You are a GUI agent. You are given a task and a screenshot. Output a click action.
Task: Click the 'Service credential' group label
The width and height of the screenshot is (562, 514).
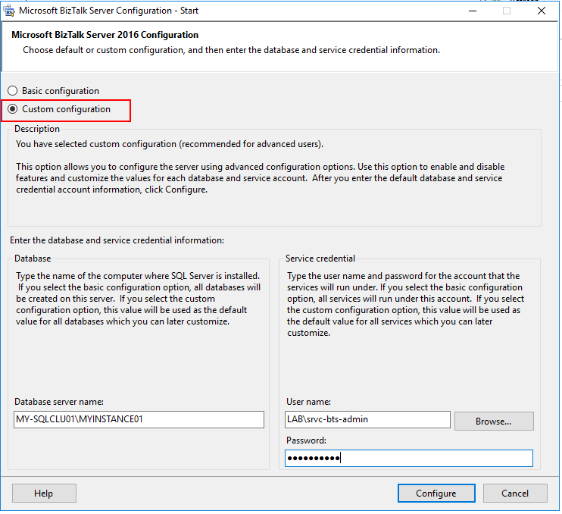pyautogui.click(x=320, y=259)
